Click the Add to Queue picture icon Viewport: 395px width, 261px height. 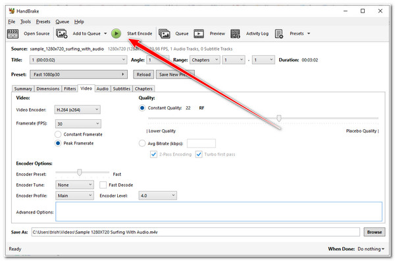pyautogui.click(x=62, y=34)
